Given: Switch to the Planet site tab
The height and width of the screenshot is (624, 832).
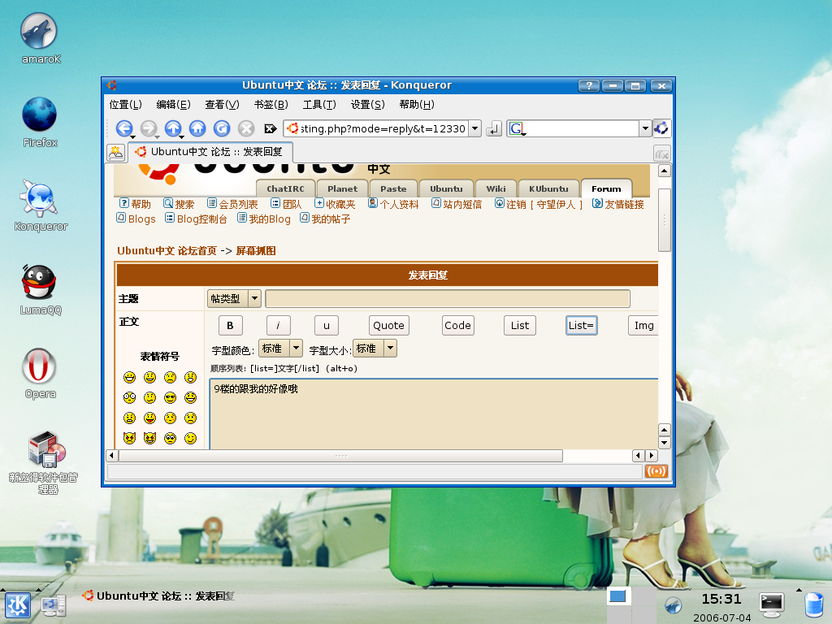Looking at the screenshot, I should tap(342, 188).
